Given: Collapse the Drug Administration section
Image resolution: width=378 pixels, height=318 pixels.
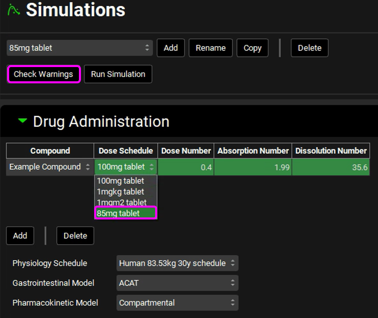Looking at the screenshot, I should tap(23, 121).
